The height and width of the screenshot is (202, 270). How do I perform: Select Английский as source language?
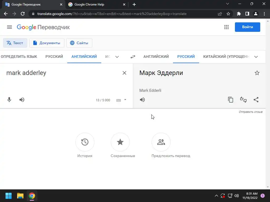[84, 57]
